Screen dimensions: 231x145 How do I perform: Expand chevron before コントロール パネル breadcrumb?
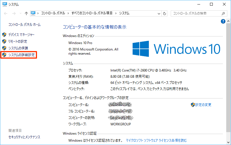[x=38, y=13]
